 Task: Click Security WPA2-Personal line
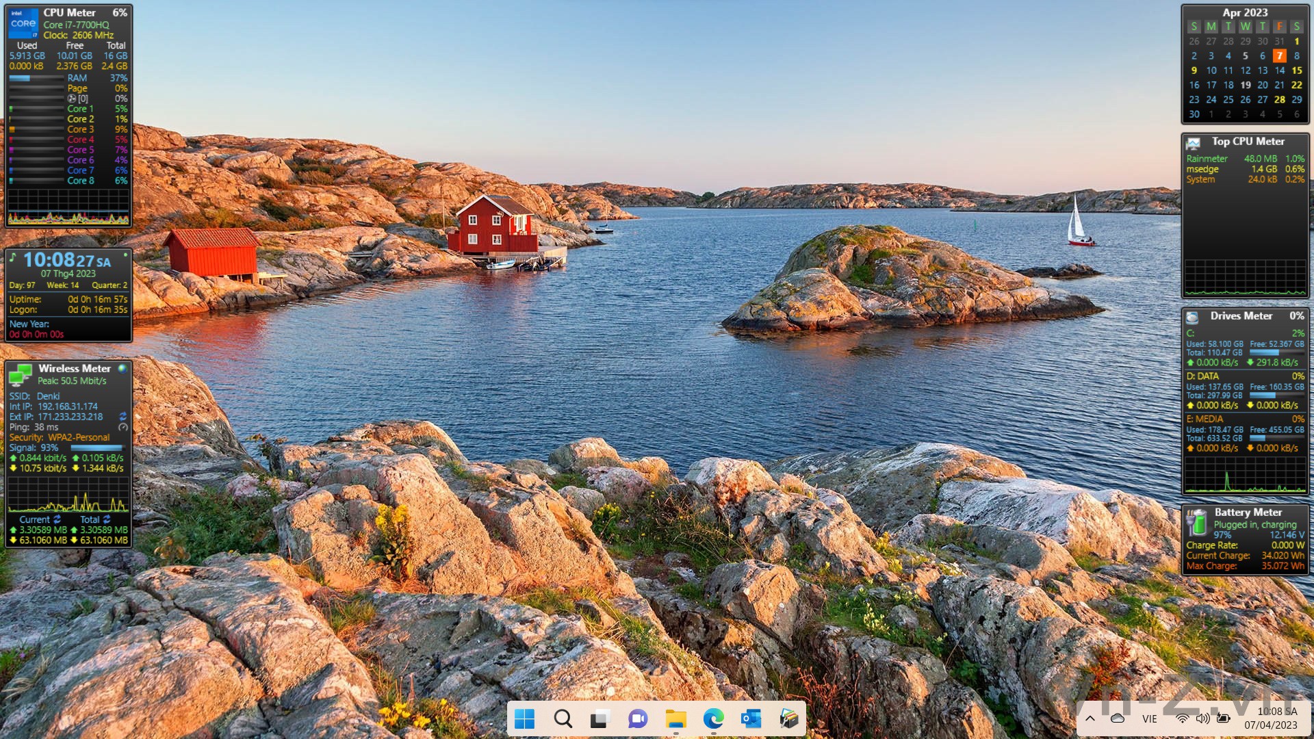[x=59, y=437]
